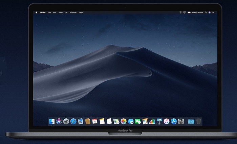Open the Window menu
Image resolution: width=237 pixels, height=144 pixels.
coord(73,13)
